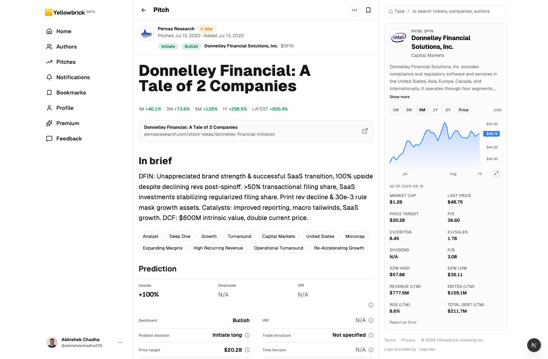548x359 pixels.
Task: Click the Pitches trending arrow icon
Action: [49, 62]
